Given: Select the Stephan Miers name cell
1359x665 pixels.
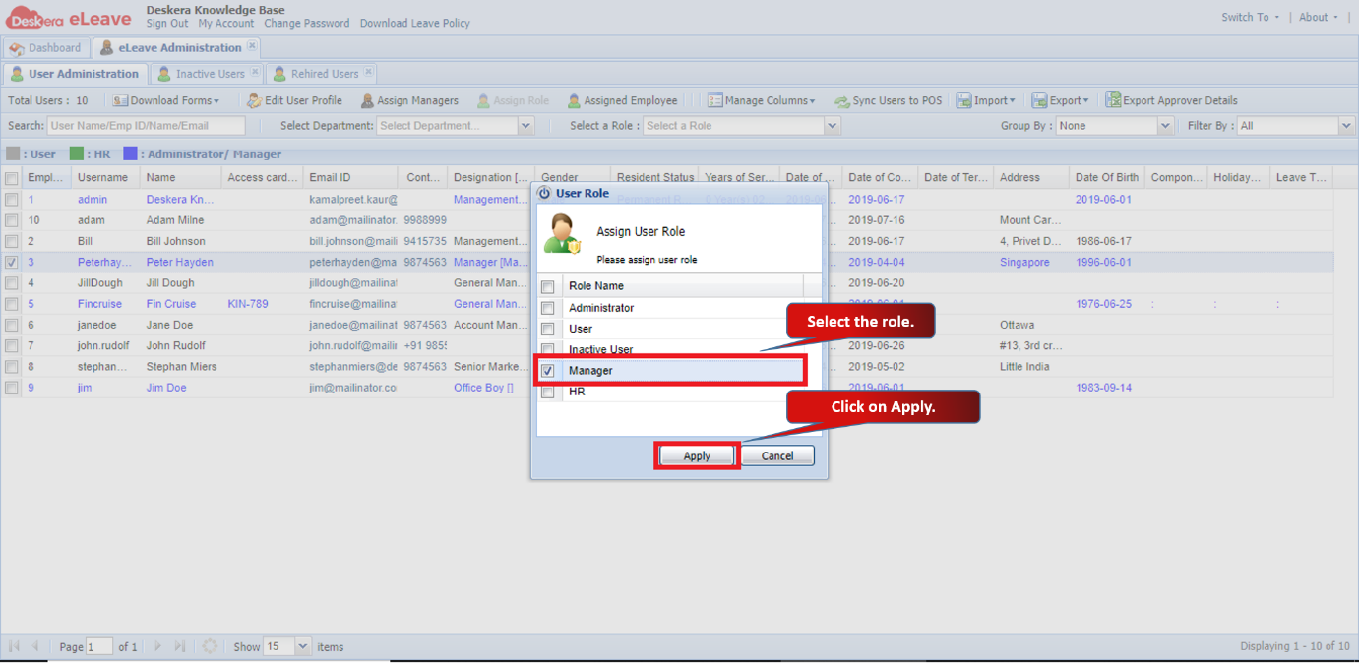Looking at the screenshot, I should [x=181, y=367].
